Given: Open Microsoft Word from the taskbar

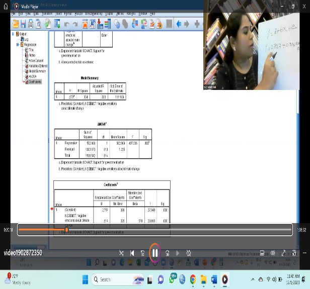Looking at the screenshot, I should [x=214, y=279].
